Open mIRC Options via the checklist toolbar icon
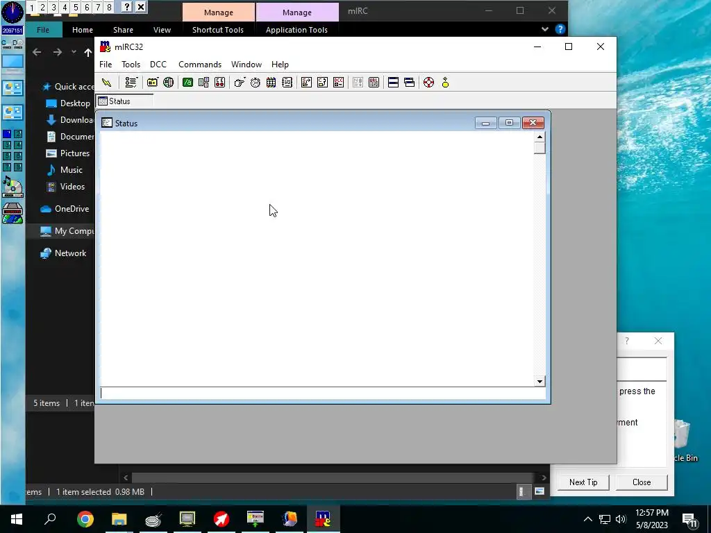Screen dimensions: 711x533 click(x=131, y=83)
